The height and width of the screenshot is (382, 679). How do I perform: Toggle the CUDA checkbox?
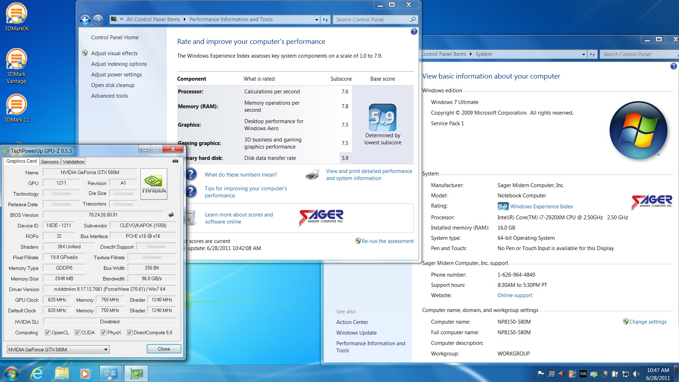pyautogui.click(x=77, y=332)
